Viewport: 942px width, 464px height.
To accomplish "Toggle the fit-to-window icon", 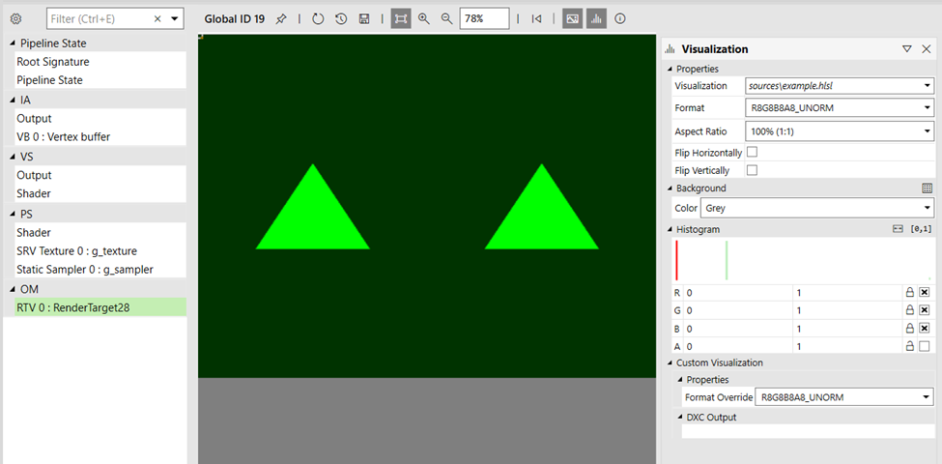I will 401,19.
